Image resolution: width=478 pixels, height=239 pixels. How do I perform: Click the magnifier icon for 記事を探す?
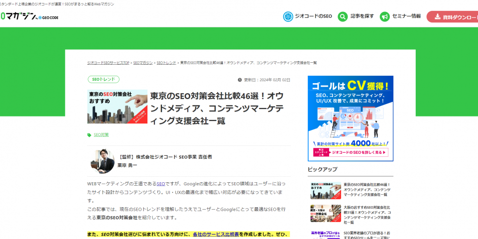(343, 16)
